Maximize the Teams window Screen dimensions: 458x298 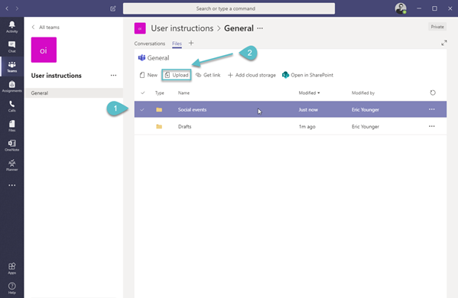pyautogui.click(x=434, y=8)
